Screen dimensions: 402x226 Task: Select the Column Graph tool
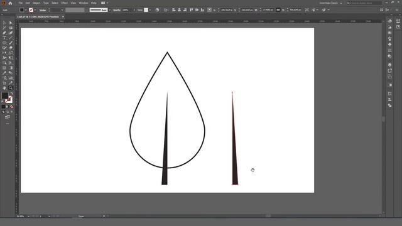tap(11, 78)
